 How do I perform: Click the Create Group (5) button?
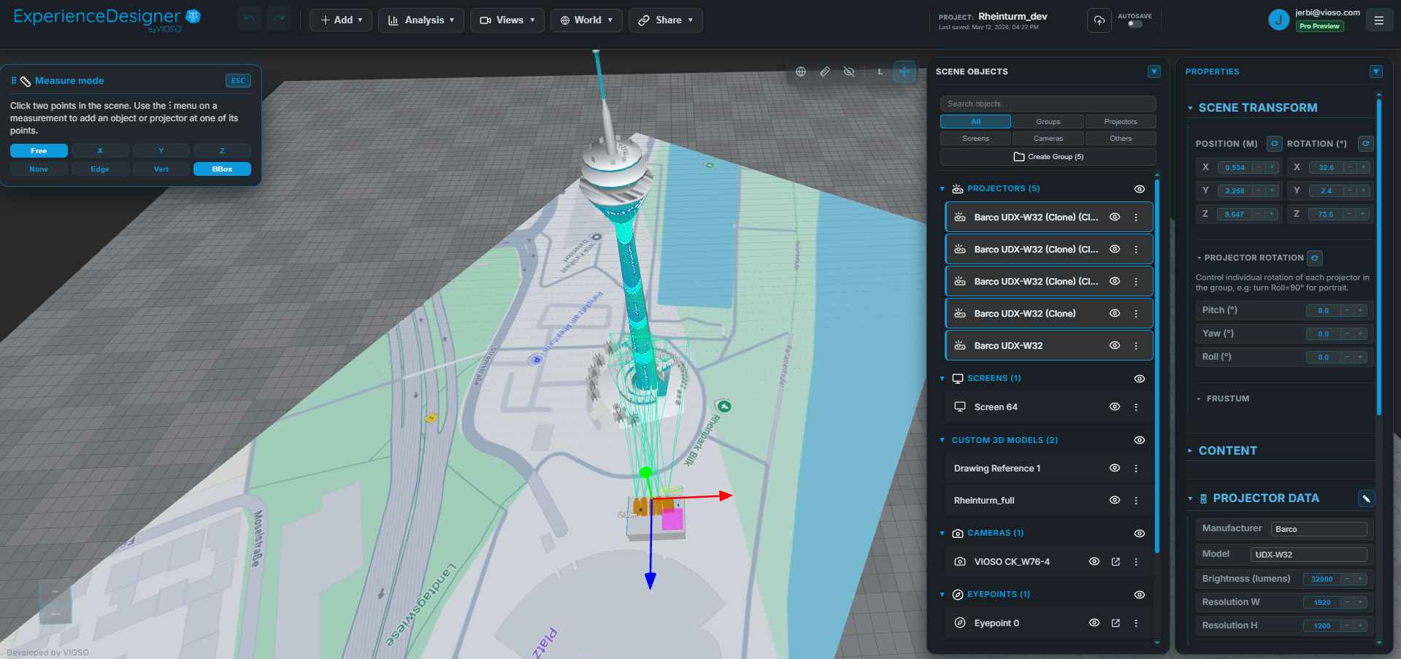tap(1048, 157)
